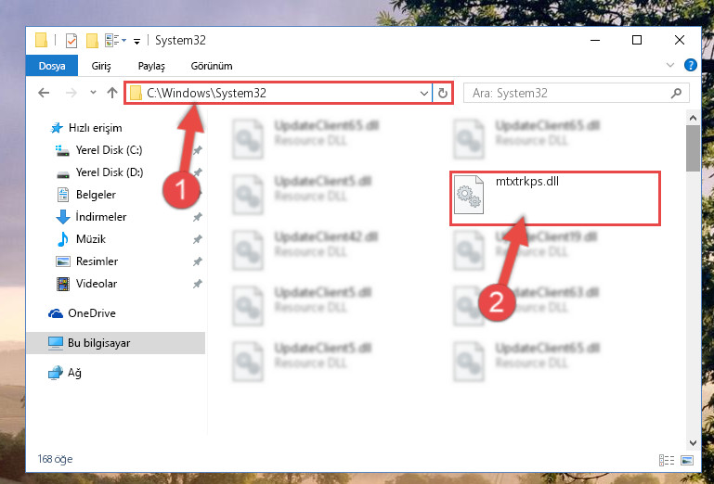Viewport: 714px width, 484px height.
Task: Click the new folder icon in title bar
Action: tap(93, 41)
